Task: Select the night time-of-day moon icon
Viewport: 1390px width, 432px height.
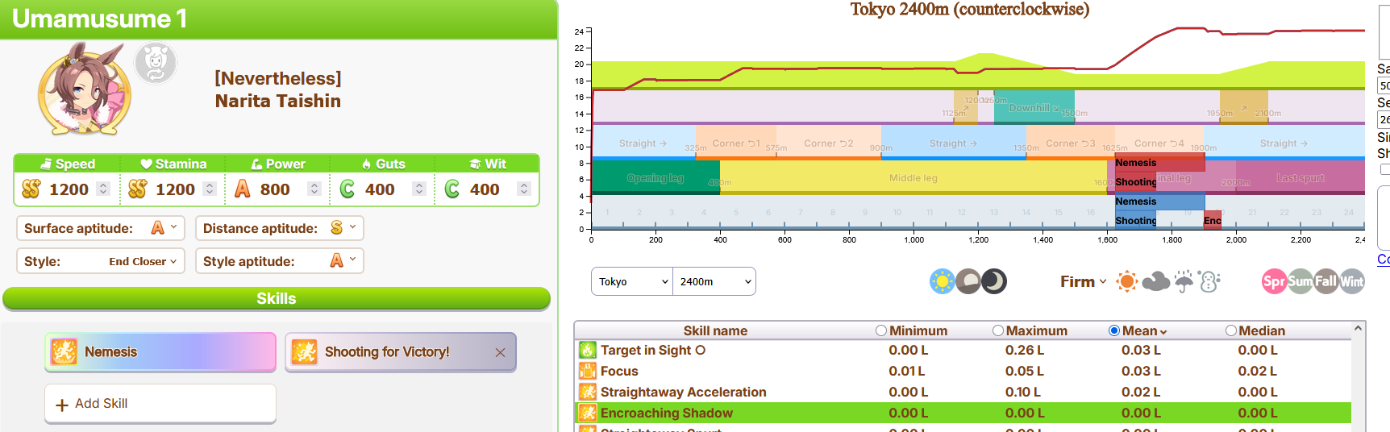Action: click(x=994, y=281)
